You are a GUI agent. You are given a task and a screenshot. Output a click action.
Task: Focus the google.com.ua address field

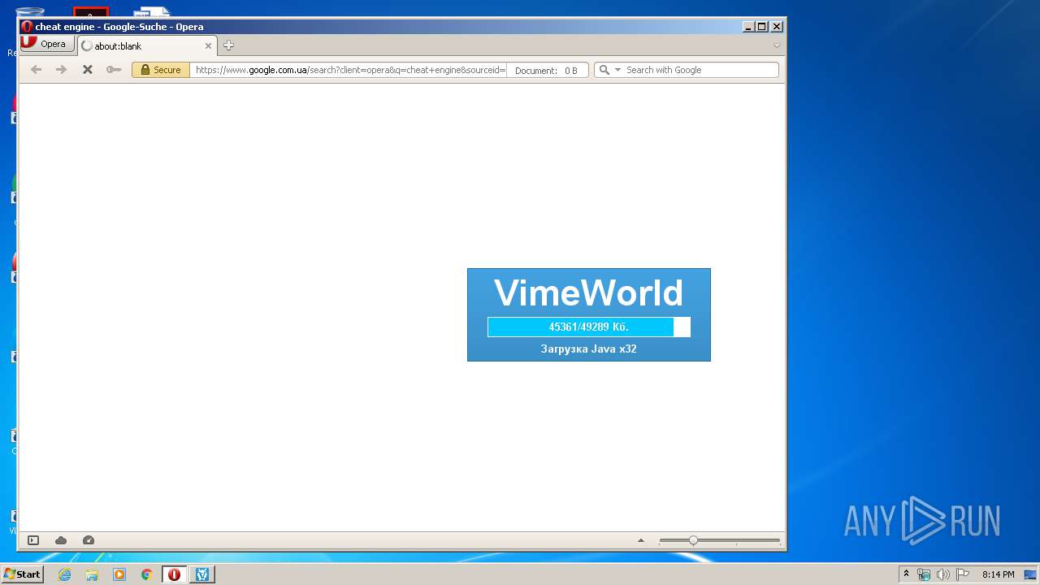(x=348, y=70)
